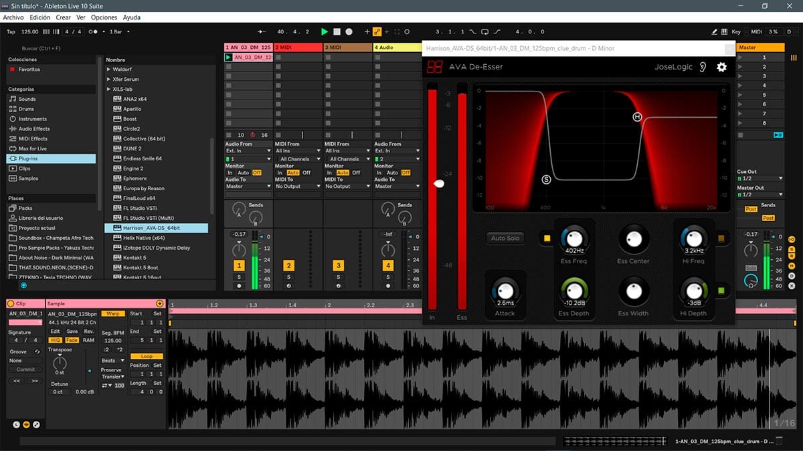This screenshot has height=451, width=803.
Task: Start playback with the green Play button
Action: (x=325, y=31)
